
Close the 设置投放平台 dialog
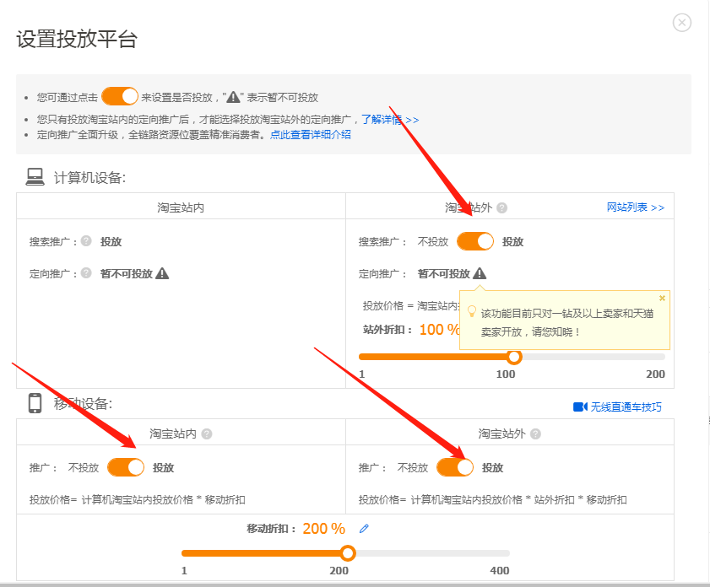pos(682,23)
